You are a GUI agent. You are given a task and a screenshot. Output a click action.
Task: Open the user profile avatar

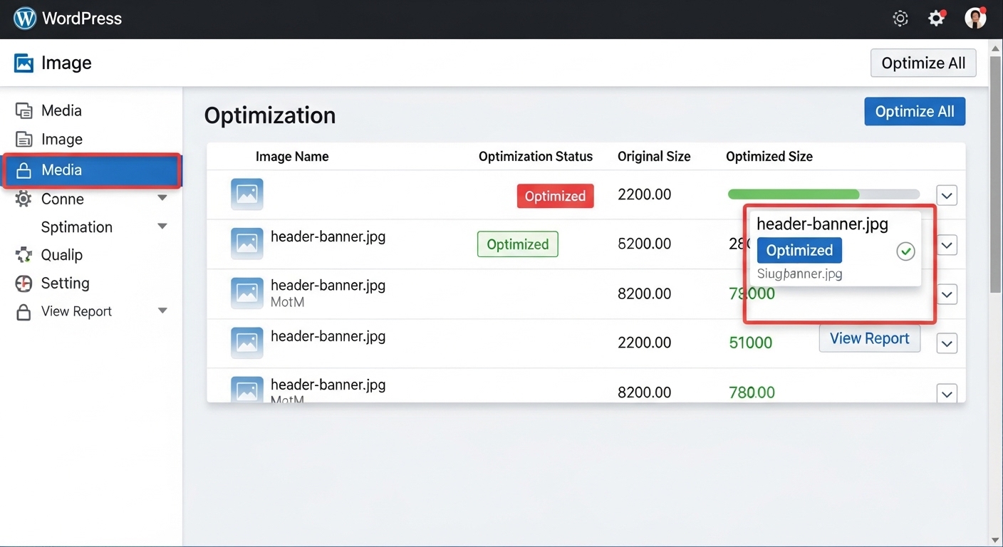(x=975, y=19)
